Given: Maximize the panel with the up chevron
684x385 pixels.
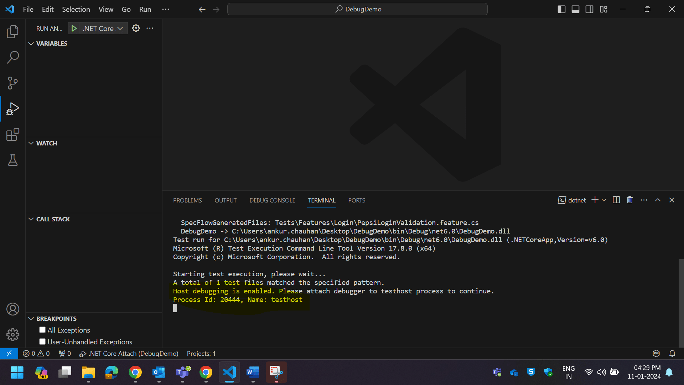Looking at the screenshot, I should [x=658, y=200].
